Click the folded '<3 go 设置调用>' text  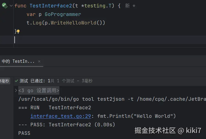(39, 90)
